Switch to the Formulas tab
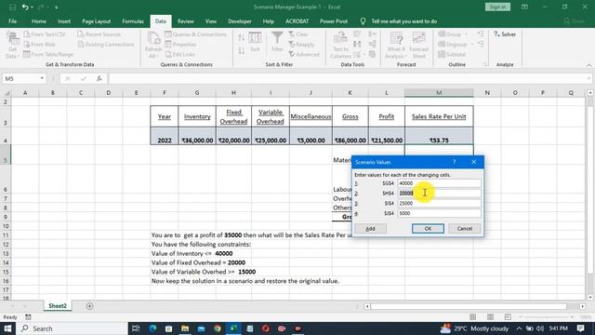This screenshot has width=595, height=335. [133, 21]
